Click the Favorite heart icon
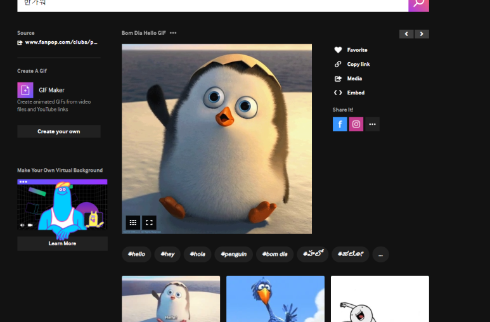The image size is (490, 322). point(338,49)
